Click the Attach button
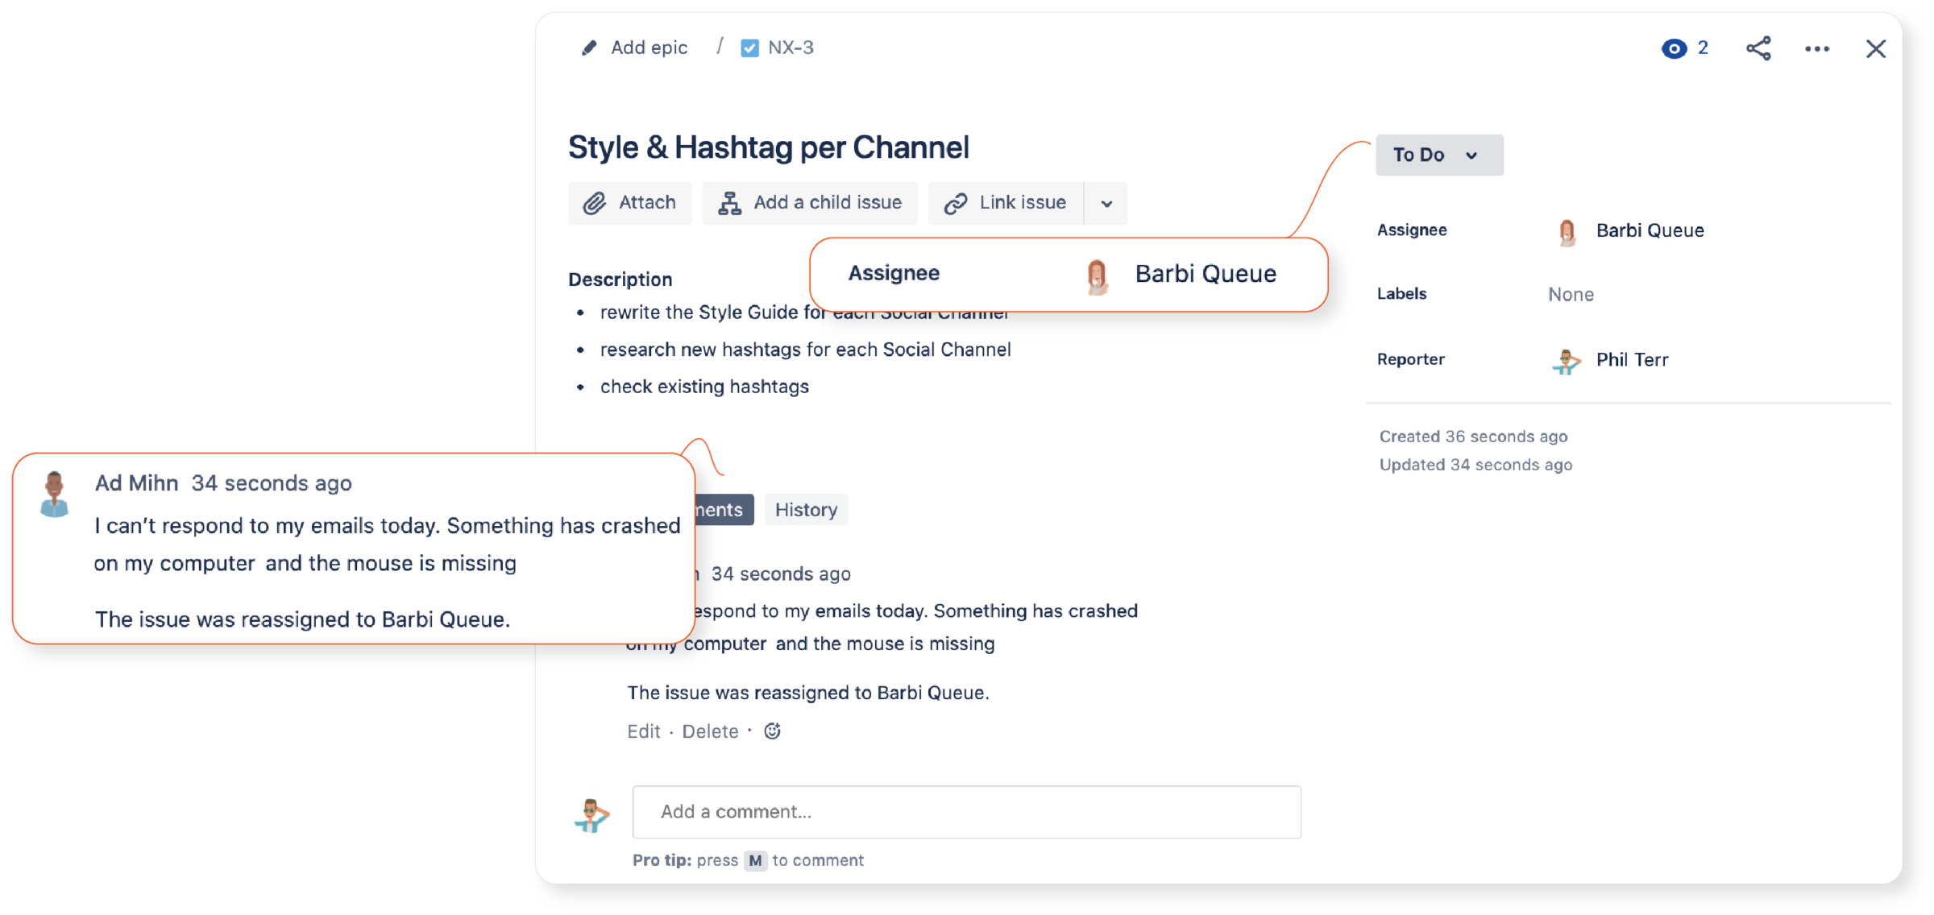Viewport: 1934px width, 915px height. click(630, 203)
